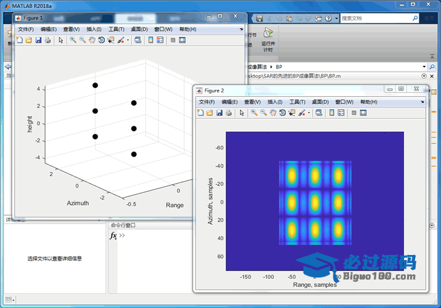Save Figure 2 using the floppy disk icon
Screen dimensions: 441x308
[219, 113]
